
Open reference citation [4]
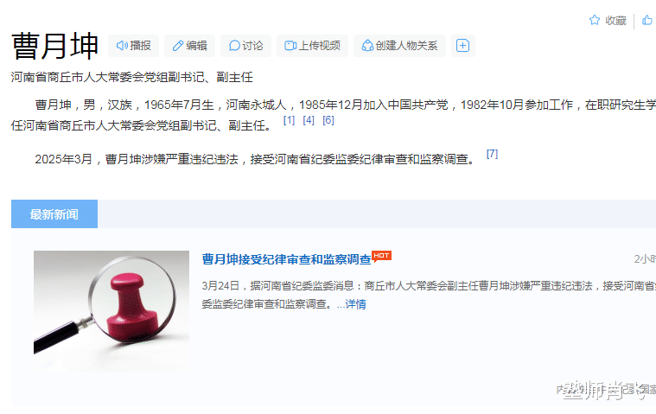[309, 120]
